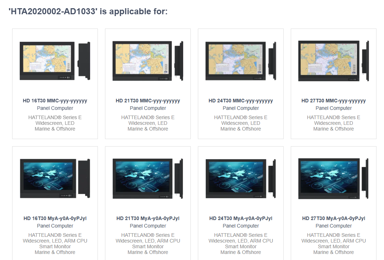Viewport: 384px width, 260px height.
Task: Click 'Panel Computer' under HD 16T30 MyA
Action: point(55,226)
